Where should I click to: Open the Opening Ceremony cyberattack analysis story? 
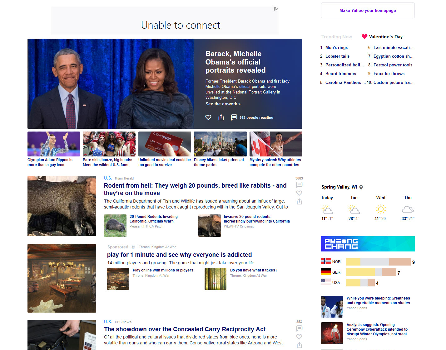pos(377,329)
